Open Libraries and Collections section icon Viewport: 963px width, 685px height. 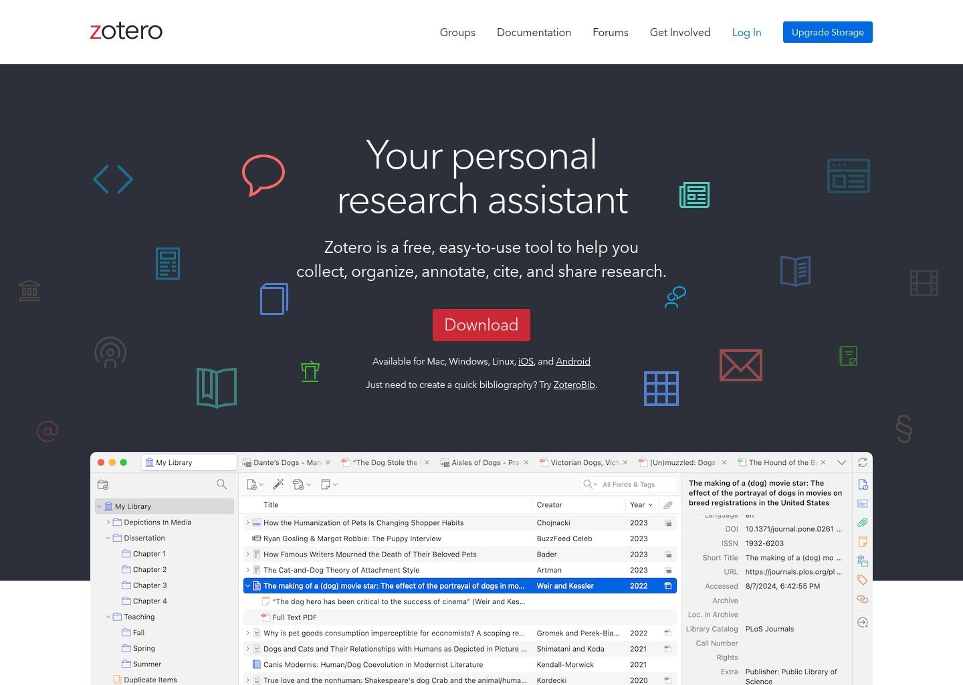(x=863, y=561)
